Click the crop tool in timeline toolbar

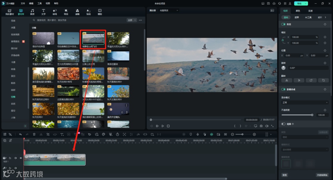pyautogui.click(x=48, y=134)
